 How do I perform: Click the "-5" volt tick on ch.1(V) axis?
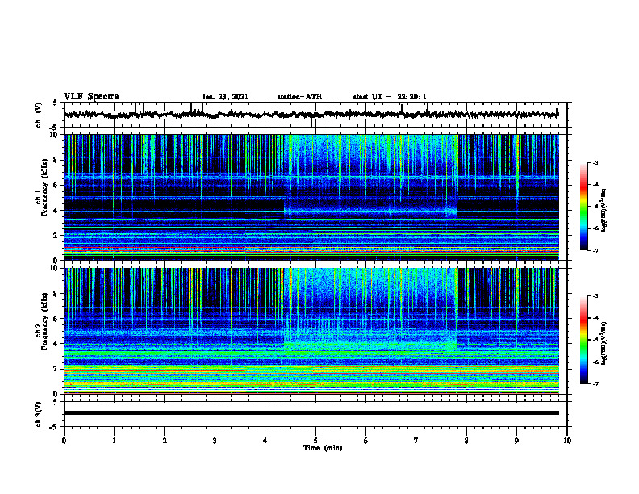[x=54, y=128]
